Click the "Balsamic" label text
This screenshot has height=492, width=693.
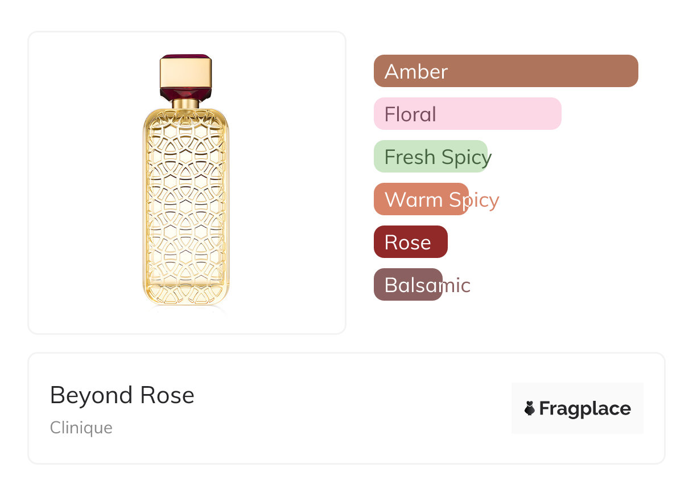coord(427,285)
